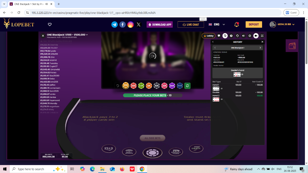This screenshot has width=308, height=173.
Task: View site information icon in address bar
Action: tap(28, 13)
